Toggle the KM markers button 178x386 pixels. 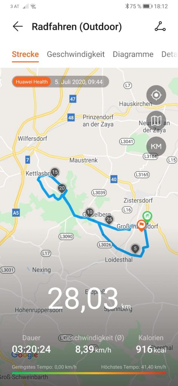point(156,147)
